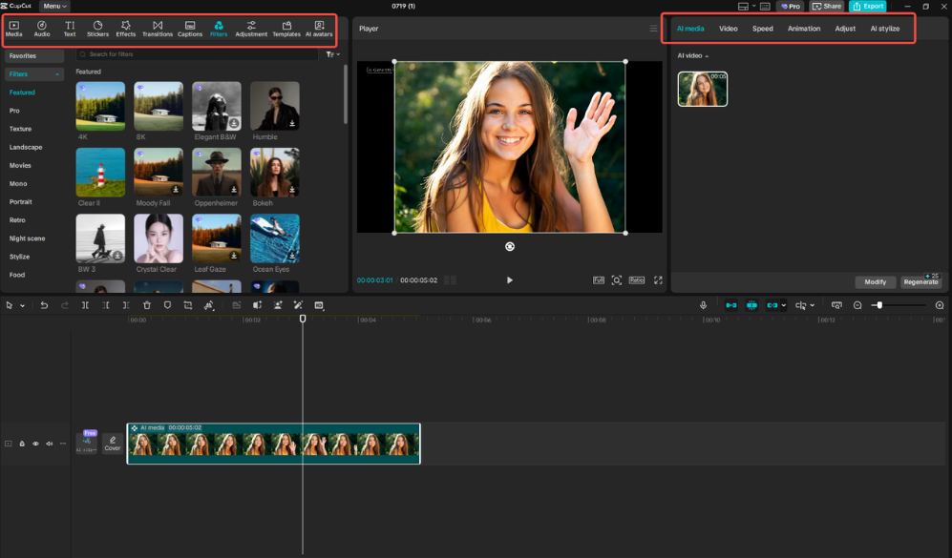Delete the selected clip with the trash icon
952x558 pixels.
click(x=146, y=305)
